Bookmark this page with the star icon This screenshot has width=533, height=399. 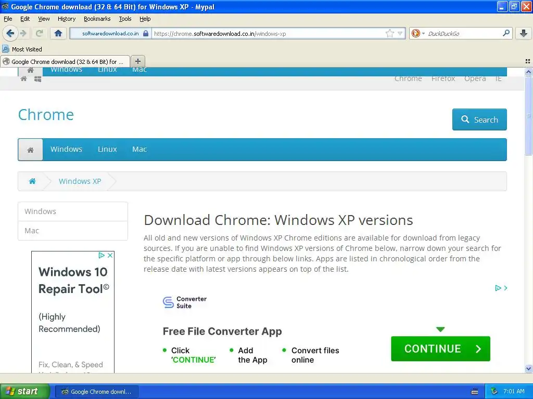(x=389, y=33)
